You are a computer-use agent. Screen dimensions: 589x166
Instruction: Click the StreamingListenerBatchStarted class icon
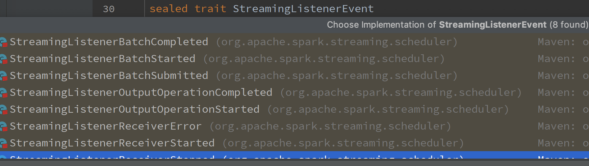tap(3, 59)
